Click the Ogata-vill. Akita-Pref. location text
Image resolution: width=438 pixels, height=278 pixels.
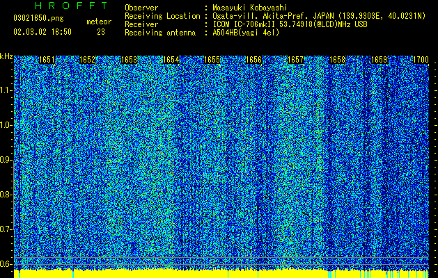[319, 16]
